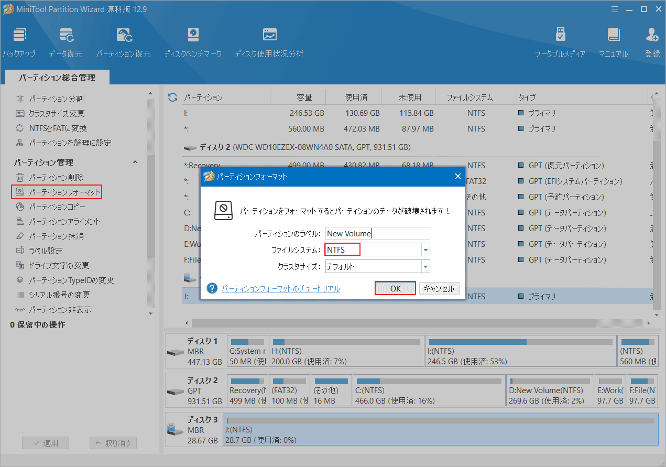Select ディスク 3 MBR disk header
Screen dimensions: 666x467
[x=194, y=430]
